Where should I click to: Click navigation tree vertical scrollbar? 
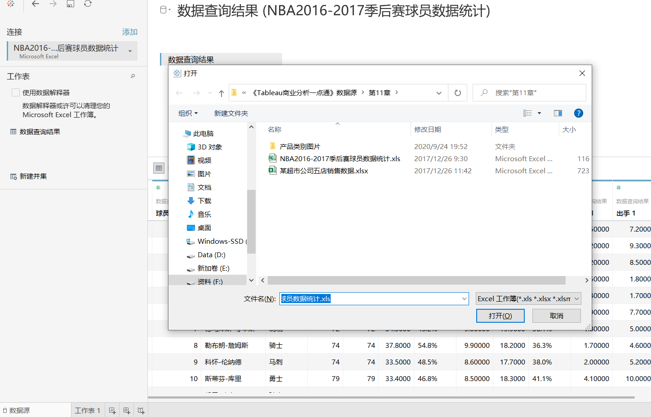[251, 222]
